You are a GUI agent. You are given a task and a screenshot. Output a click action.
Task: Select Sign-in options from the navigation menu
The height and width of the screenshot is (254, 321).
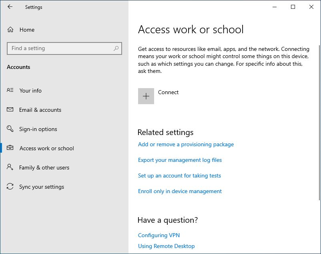point(38,129)
